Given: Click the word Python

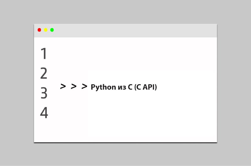Looking at the screenshot, I should [103, 87].
